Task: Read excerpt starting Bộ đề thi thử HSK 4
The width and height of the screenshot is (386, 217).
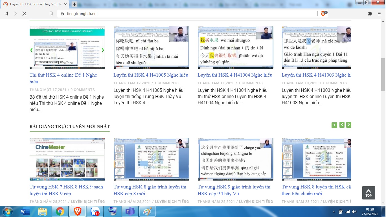Action: (x=67, y=103)
